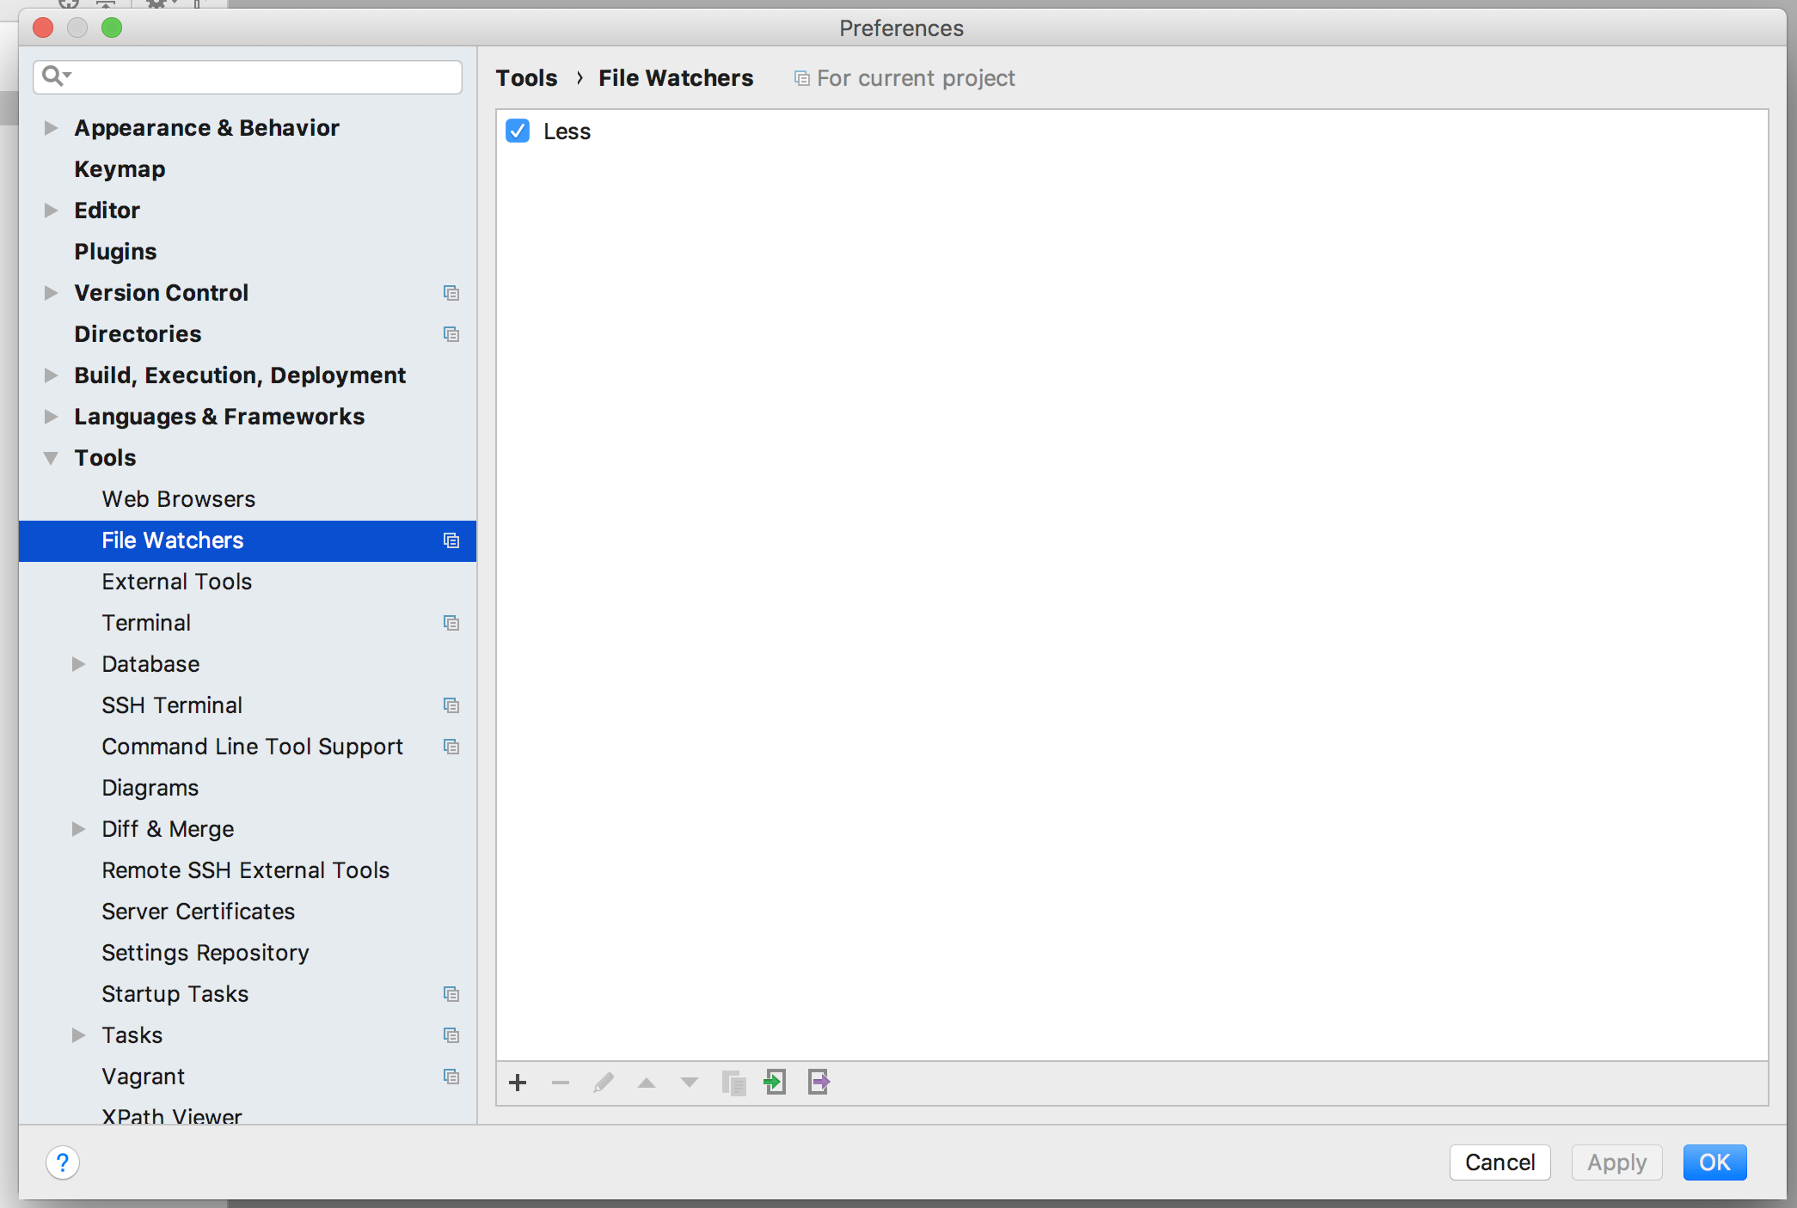Image resolution: width=1797 pixels, height=1208 pixels.
Task: Select the Vagrant settings item
Action: coord(143,1077)
